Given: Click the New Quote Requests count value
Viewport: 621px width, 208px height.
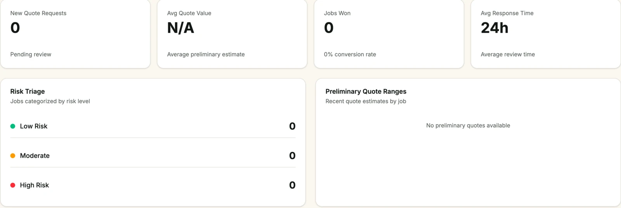Looking at the screenshot, I should 15,28.
